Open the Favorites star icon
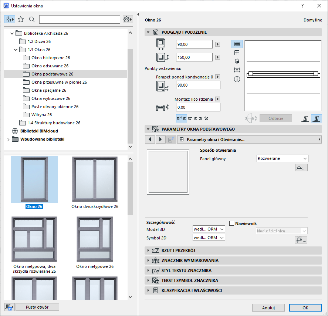The height and width of the screenshot is (316, 328). pyautogui.click(x=21, y=19)
